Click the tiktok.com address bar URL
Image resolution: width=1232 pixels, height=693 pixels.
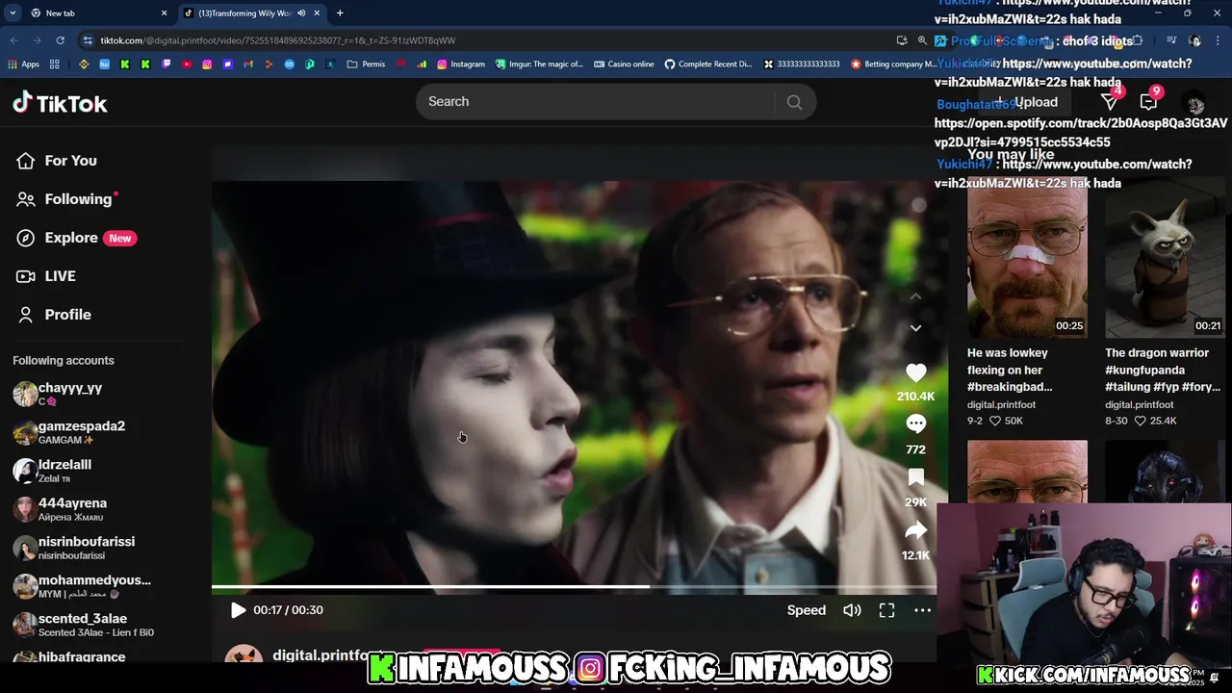click(x=278, y=40)
